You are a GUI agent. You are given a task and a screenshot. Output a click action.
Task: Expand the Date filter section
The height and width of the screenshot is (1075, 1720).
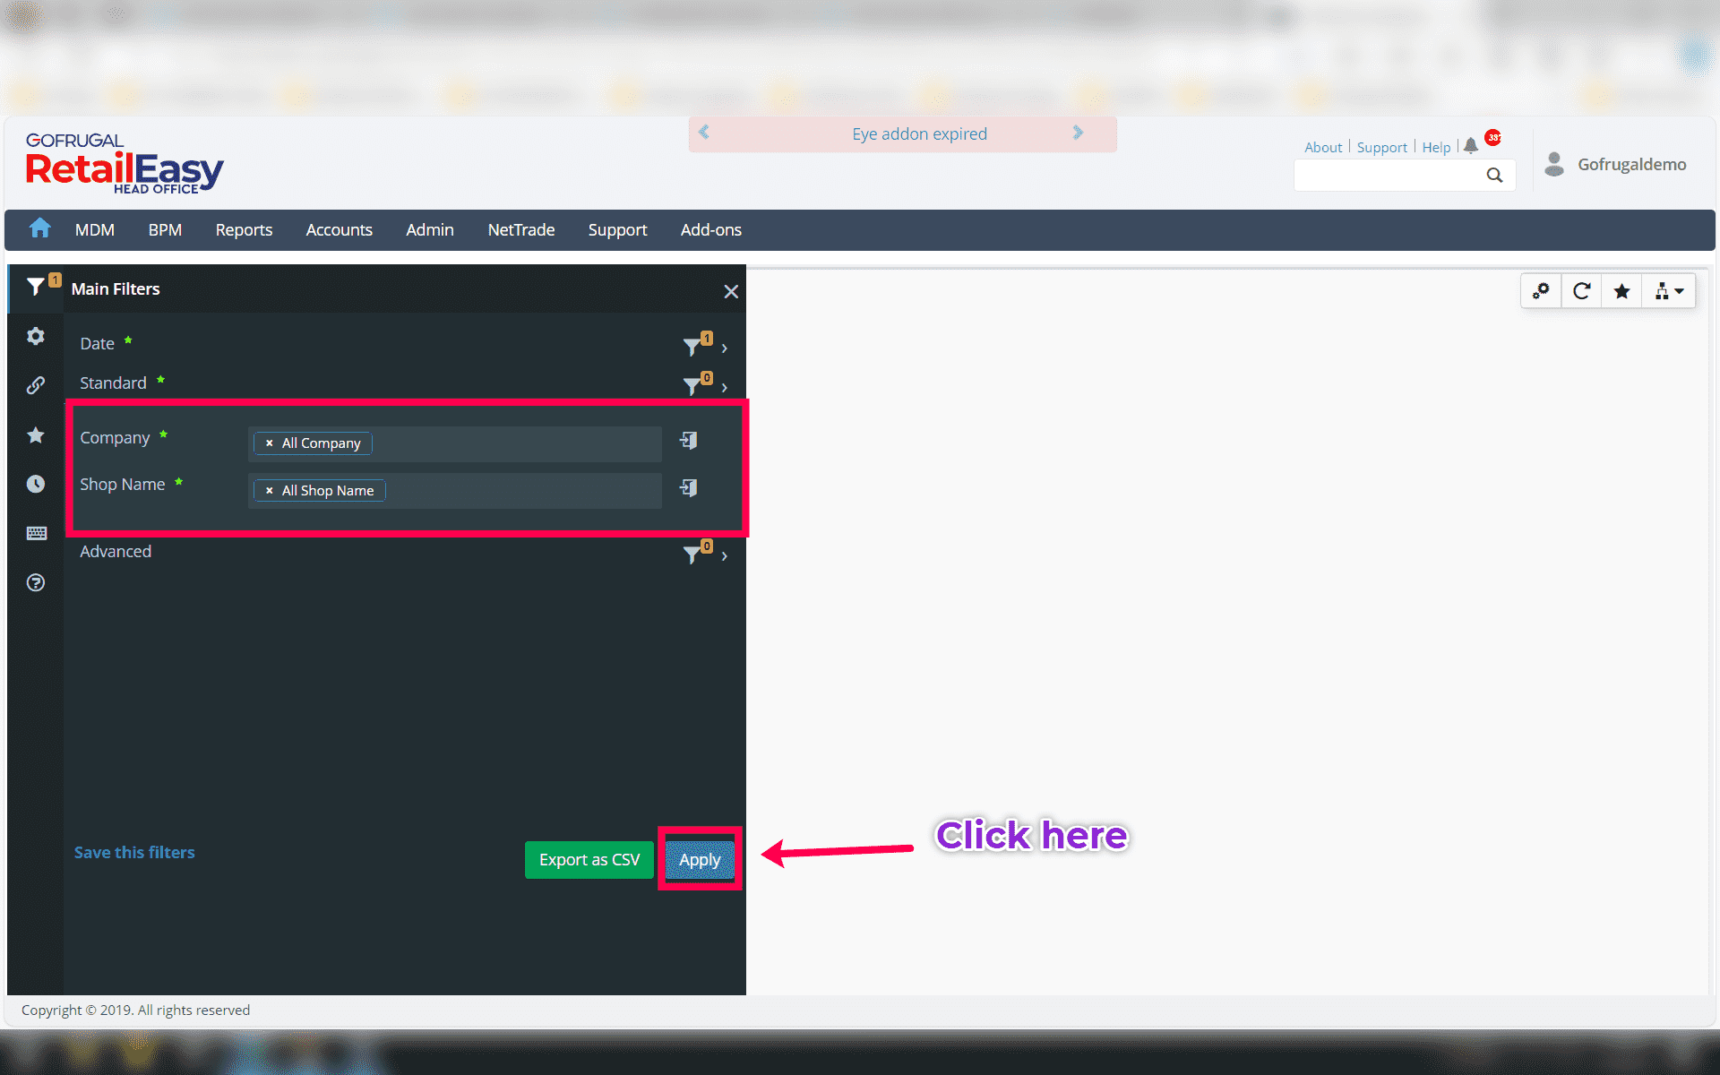[724, 348]
